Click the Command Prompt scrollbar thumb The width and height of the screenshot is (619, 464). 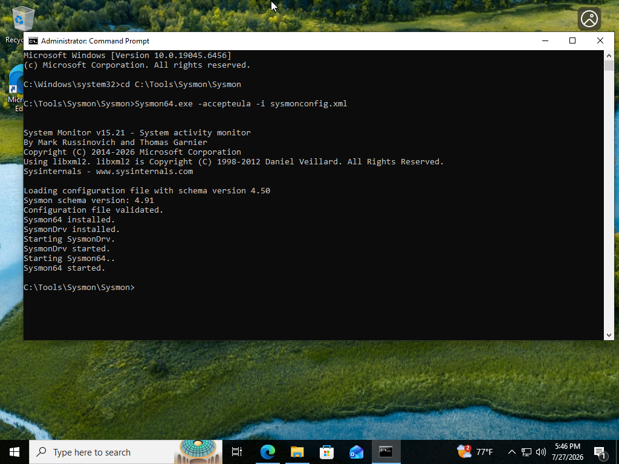609,65
